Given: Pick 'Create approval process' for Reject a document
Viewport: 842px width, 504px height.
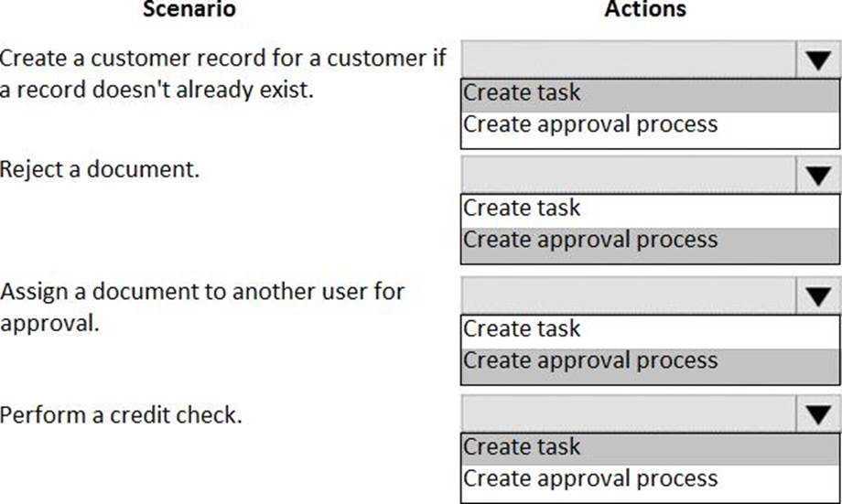Looking at the screenshot, I should 590,240.
